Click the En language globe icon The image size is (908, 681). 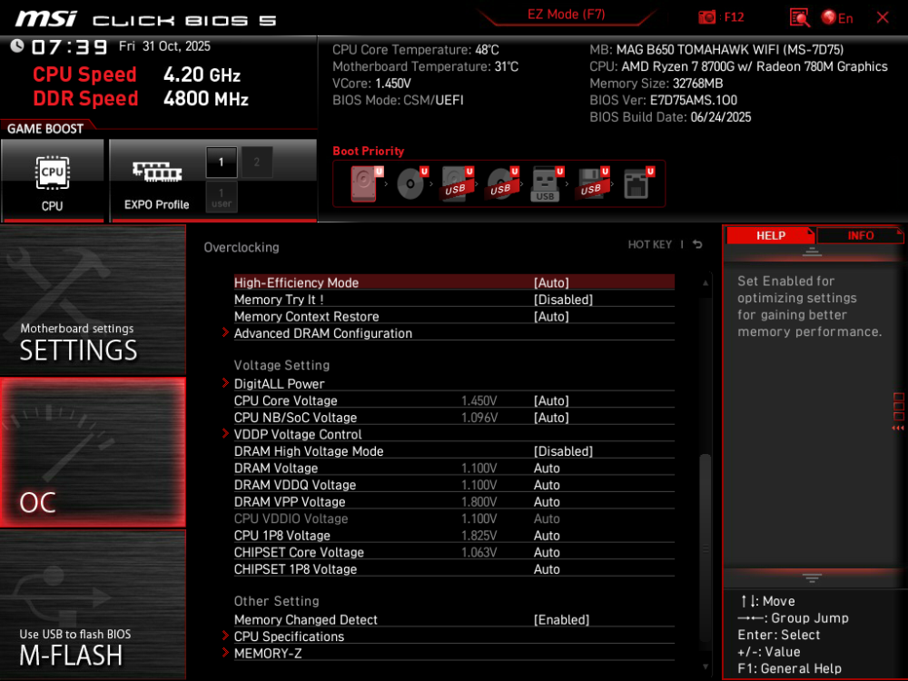point(829,16)
